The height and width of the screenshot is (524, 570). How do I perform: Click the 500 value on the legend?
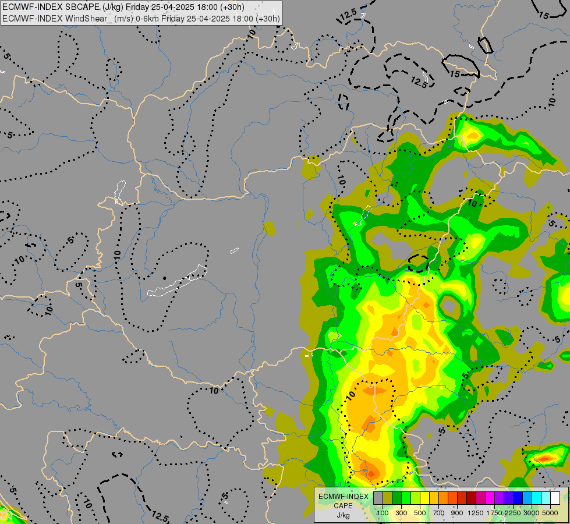coord(420,513)
